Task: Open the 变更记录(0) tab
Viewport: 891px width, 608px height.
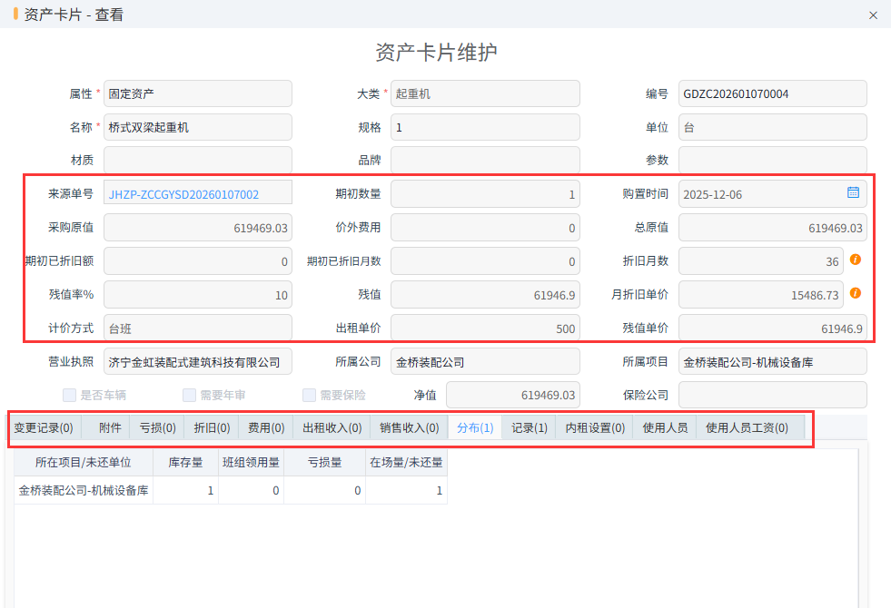Action: point(44,427)
